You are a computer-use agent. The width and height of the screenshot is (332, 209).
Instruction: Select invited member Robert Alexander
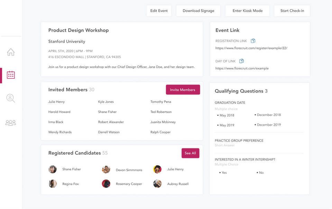point(111,122)
